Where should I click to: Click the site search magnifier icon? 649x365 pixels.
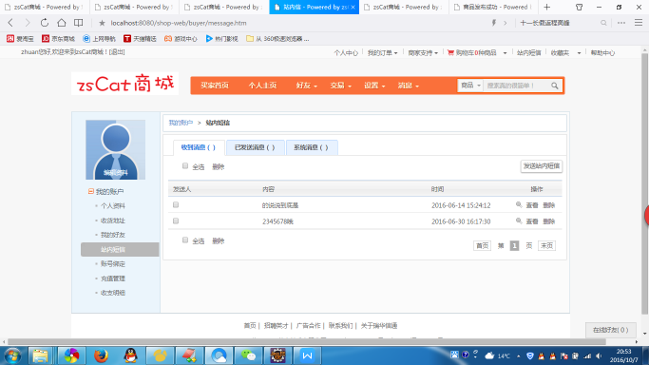(555, 86)
